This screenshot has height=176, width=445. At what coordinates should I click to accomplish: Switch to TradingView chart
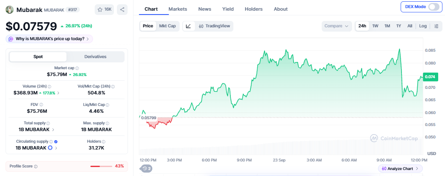tap(214, 26)
